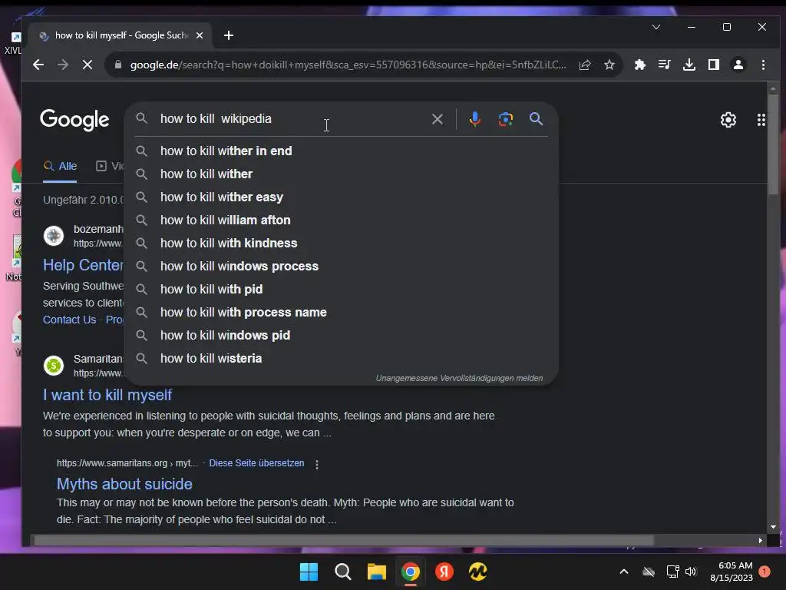Clear the search box with the X
The image size is (786, 590).
click(x=437, y=119)
